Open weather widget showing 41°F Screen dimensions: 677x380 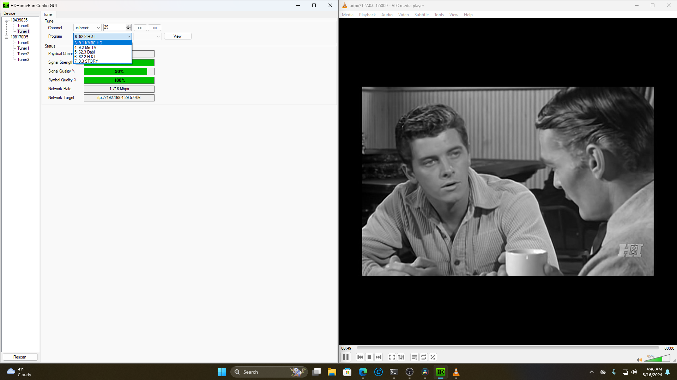coord(19,372)
